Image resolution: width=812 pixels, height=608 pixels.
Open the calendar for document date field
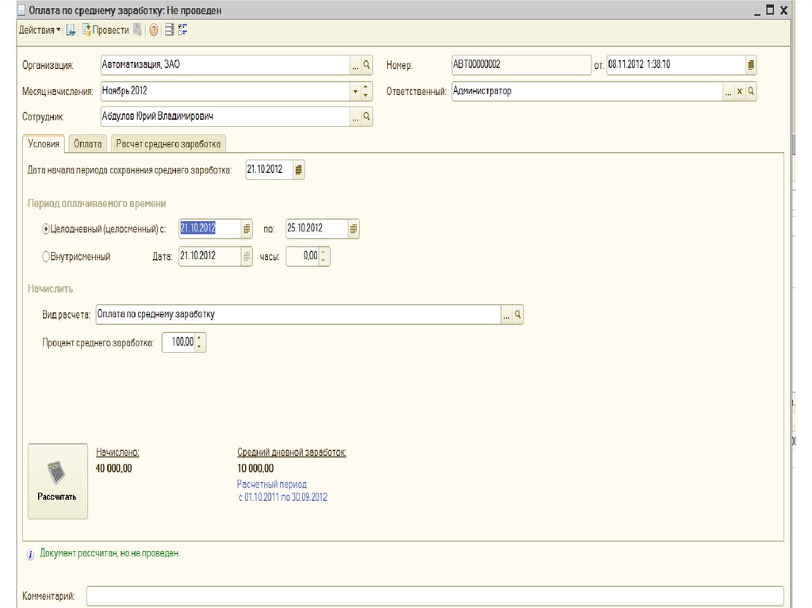(751, 65)
